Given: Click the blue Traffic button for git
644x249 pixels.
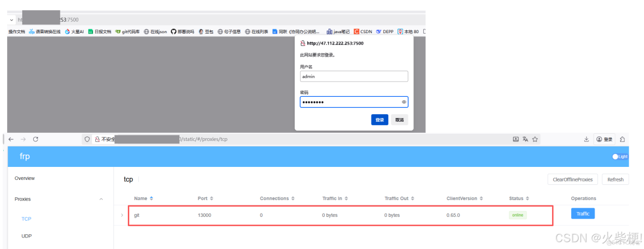Looking at the screenshot, I should click(x=583, y=214).
